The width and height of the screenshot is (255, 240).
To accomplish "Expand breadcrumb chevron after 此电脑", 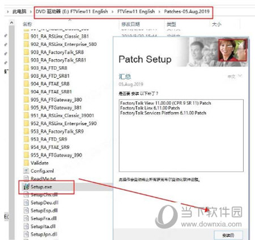I will pyautogui.click(x=31, y=11).
